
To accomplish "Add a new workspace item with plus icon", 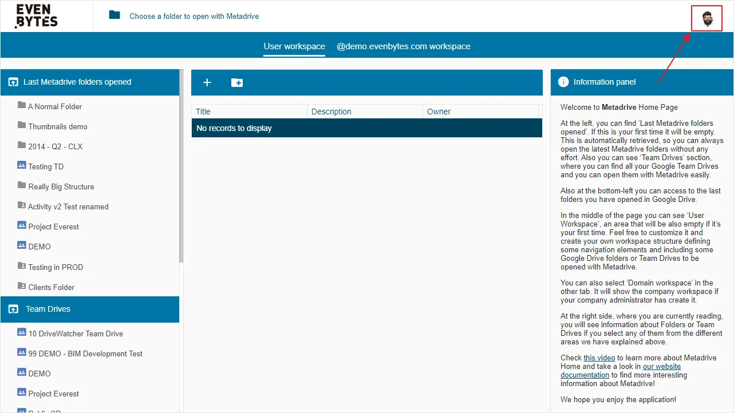I will click(x=207, y=82).
